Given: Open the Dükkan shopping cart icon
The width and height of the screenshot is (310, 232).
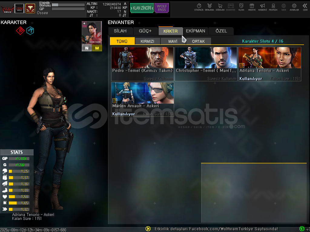Looking at the screenshot, I should click(x=220, y=7).
